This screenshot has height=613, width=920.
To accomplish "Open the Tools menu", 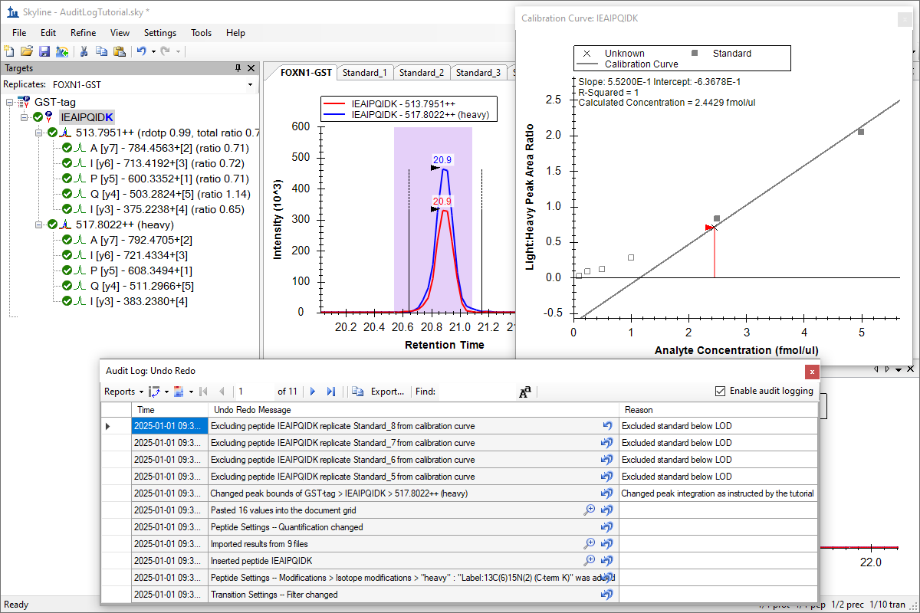I will point(202,33).
